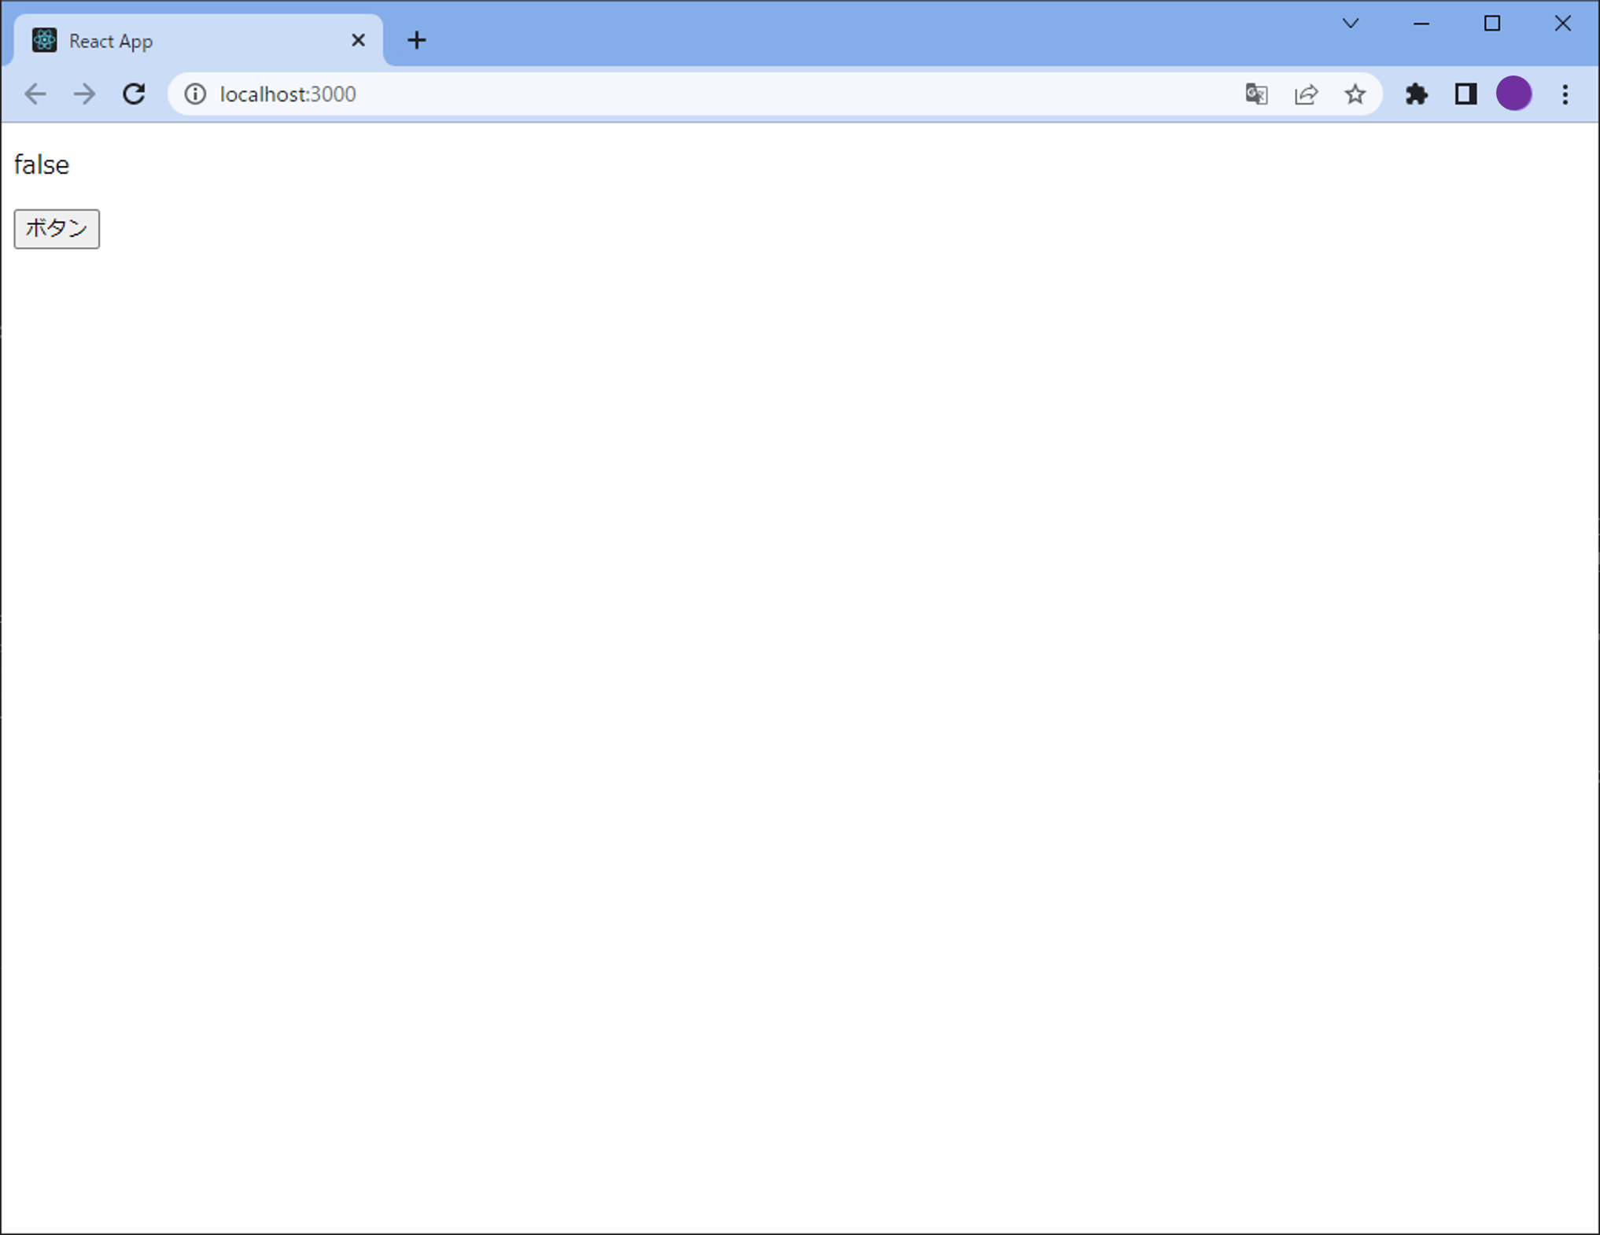Reload the localhost page
This screenshot has width=1600, height=1235.
point(134,94)
